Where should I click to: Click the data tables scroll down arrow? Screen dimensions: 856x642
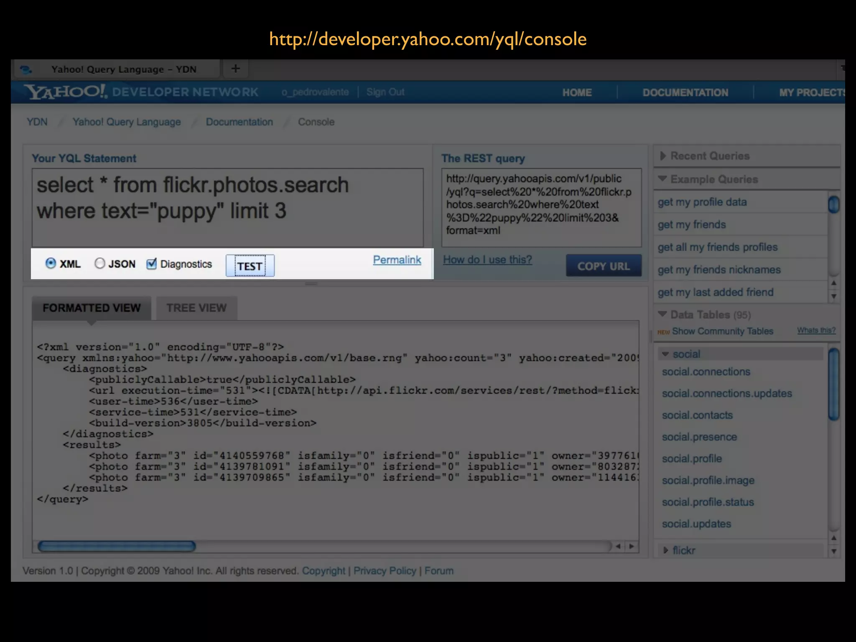tap(834, 551)
